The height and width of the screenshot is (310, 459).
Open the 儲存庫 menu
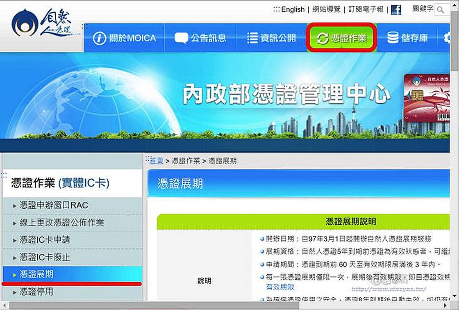tap(407, 38)
